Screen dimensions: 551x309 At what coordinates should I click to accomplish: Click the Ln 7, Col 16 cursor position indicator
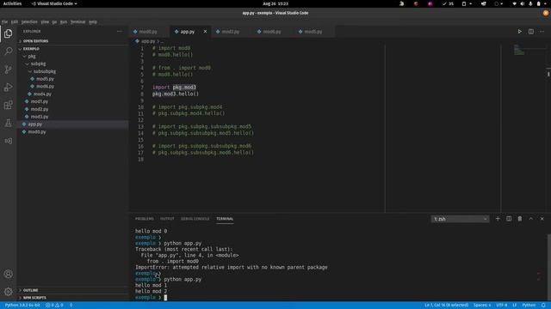(x=446, y=306)
